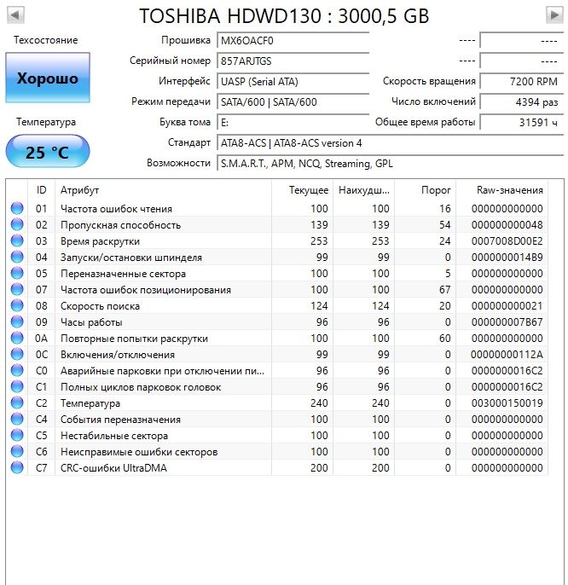Click the Хорошо health status button
568x585 pixels.
48,78
